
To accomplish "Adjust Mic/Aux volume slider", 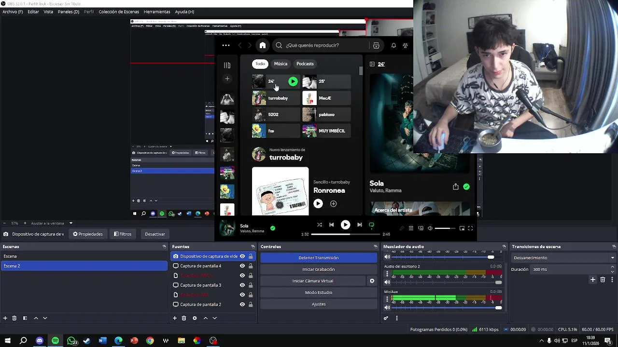I will click(447, 307).
